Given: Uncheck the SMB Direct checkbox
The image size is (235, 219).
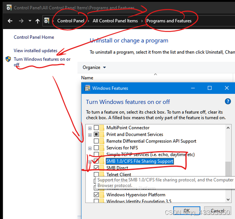Looking at the screenshot, I should pos(96,168).
